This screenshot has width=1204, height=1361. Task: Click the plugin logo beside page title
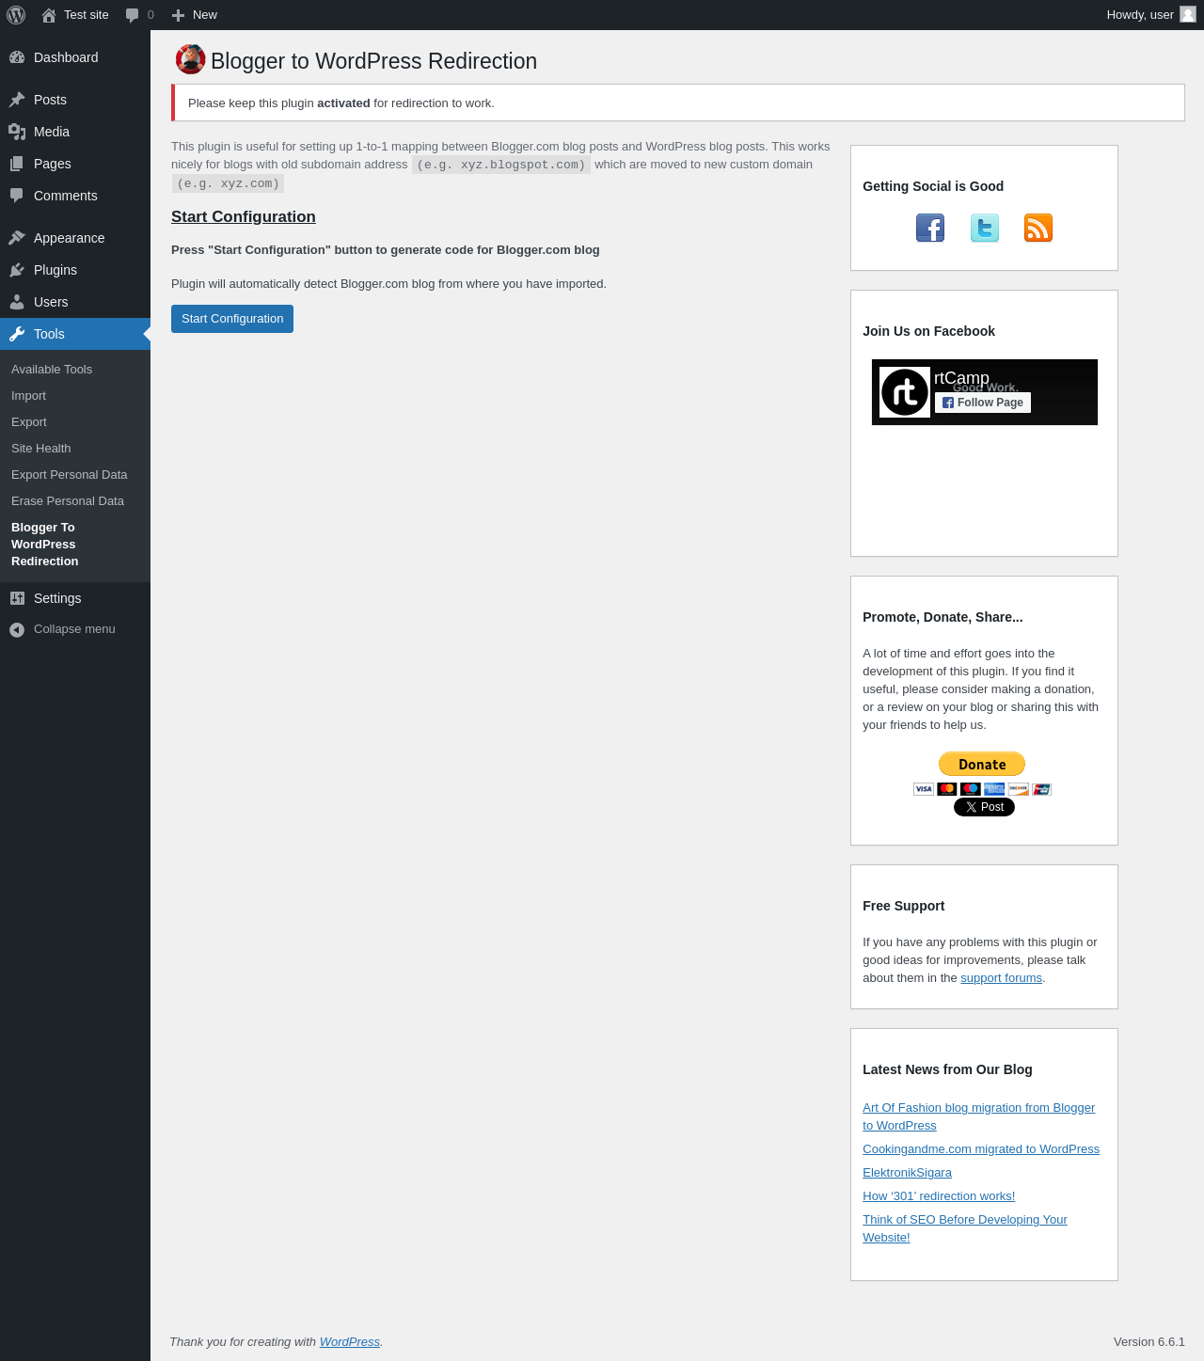pos(191,59)
